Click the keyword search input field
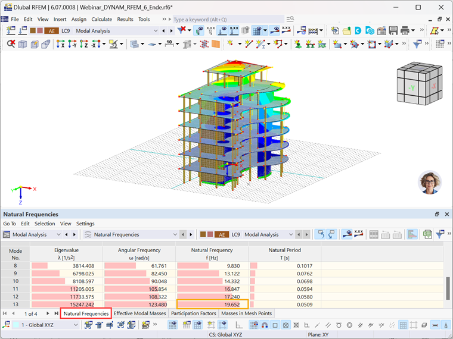 [x=228, y=19]
